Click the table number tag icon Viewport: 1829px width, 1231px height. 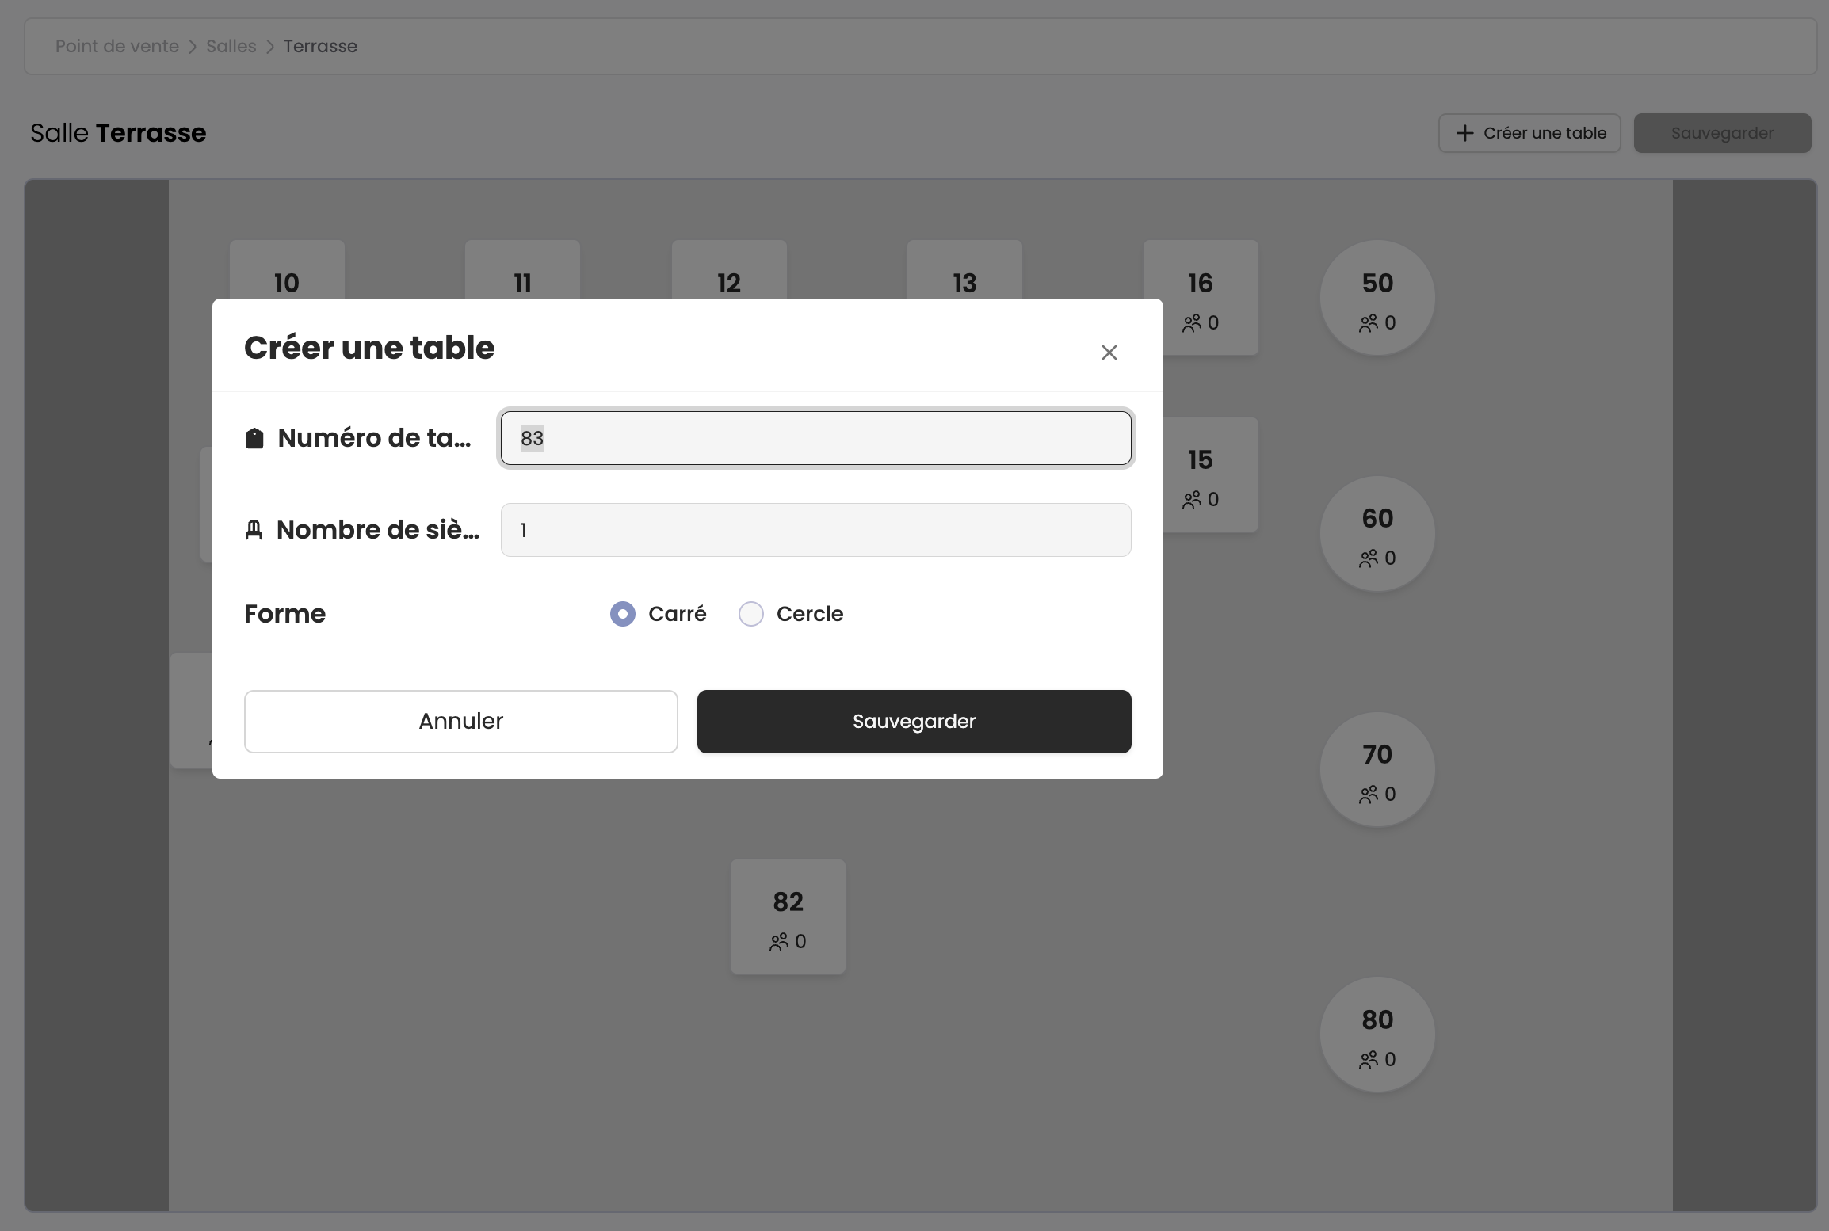pyautogui.click(x=254, y=438)
